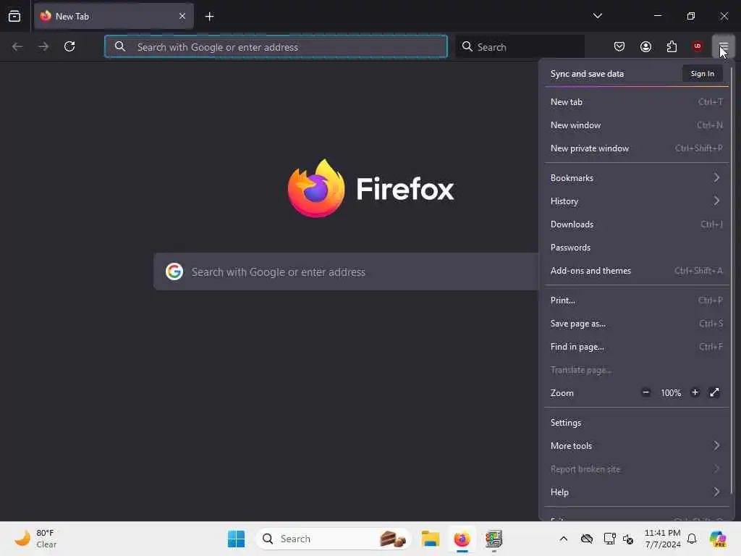The height and width of the screenshot is (556, 741).
Task: Choose New window menu item
Action: pyautogui.click(x=636, y=125)
